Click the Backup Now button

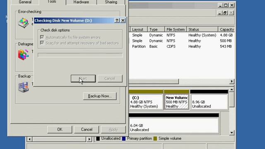tap(100, 96)
